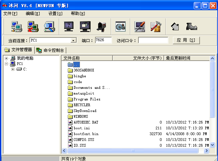The image size is (218, 161).
Task: Select the parent directory '..' folder icon
Action: click(x=70, y=65)
